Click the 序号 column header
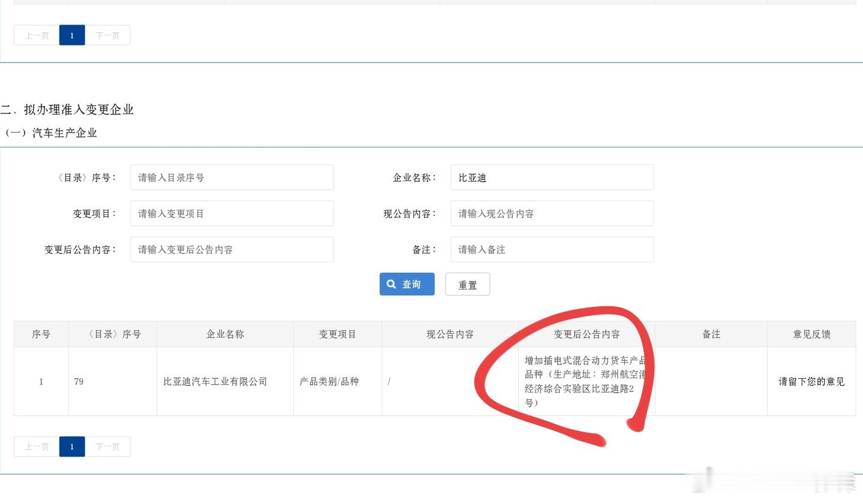This screenshot has width=863, height=501. [41, 334]
